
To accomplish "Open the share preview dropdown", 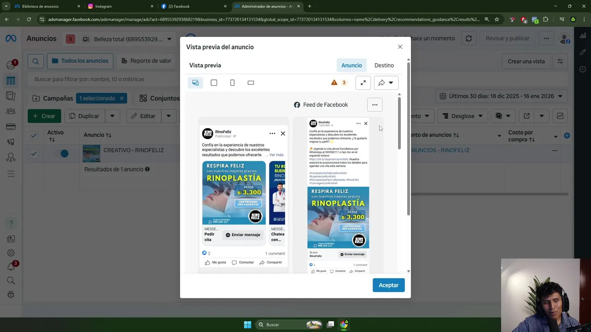I will coord(386,83).
